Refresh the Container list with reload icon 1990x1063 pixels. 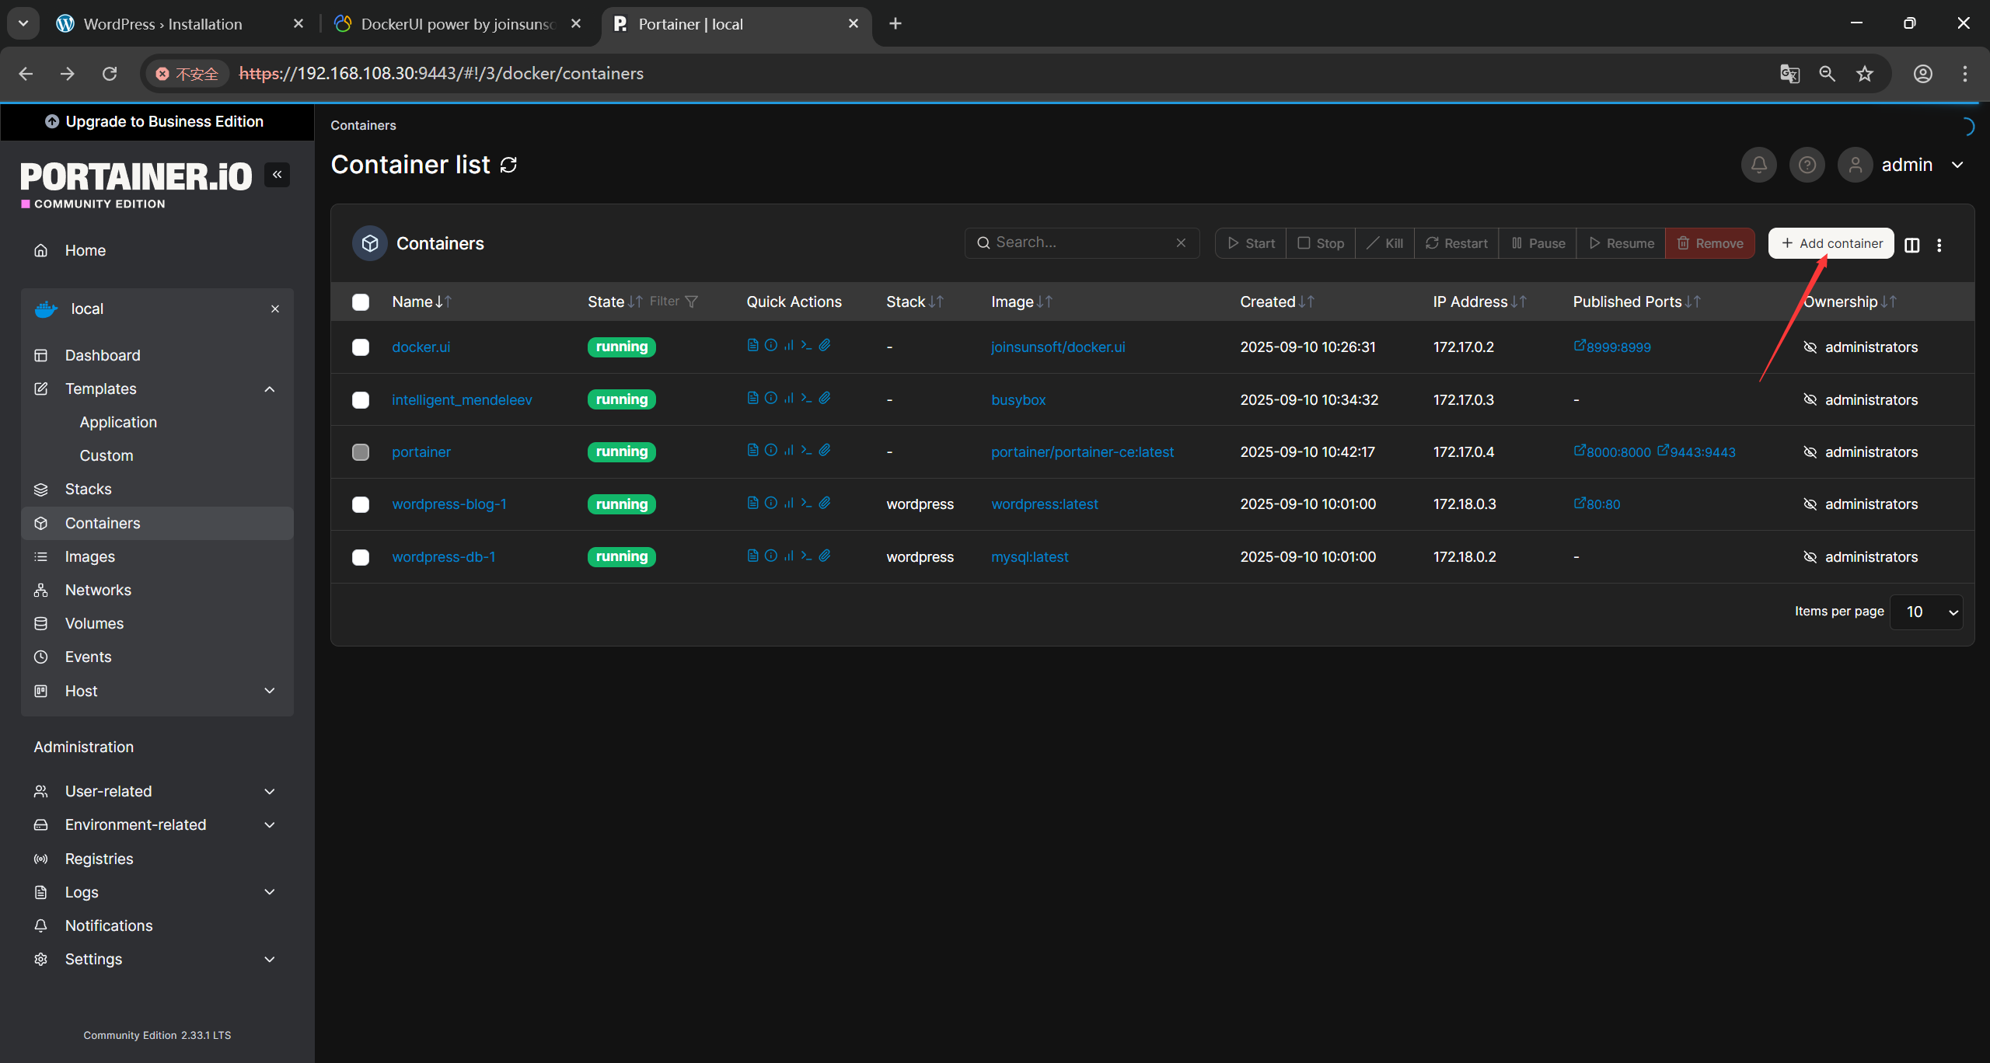coord(508,165)
